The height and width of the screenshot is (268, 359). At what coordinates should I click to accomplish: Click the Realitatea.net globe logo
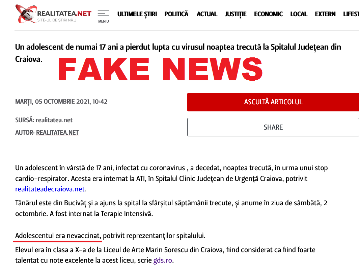point(26,14)
